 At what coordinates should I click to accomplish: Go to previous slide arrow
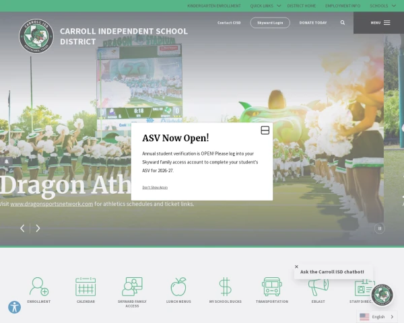pyautogui.click(x=22, y=228)
